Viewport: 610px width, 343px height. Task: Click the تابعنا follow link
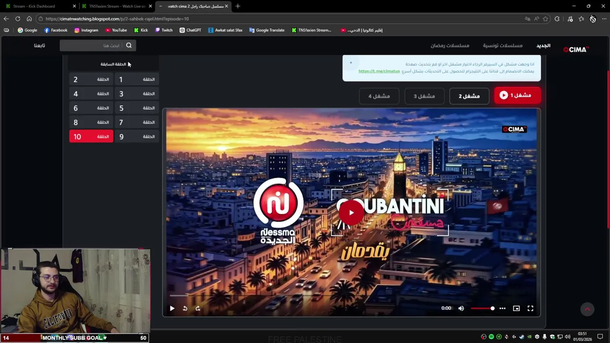[x=40, y=45]
